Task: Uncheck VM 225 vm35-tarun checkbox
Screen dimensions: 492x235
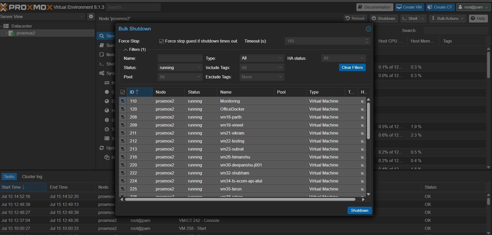Action: pyautogui.click(x=123, y=189)
